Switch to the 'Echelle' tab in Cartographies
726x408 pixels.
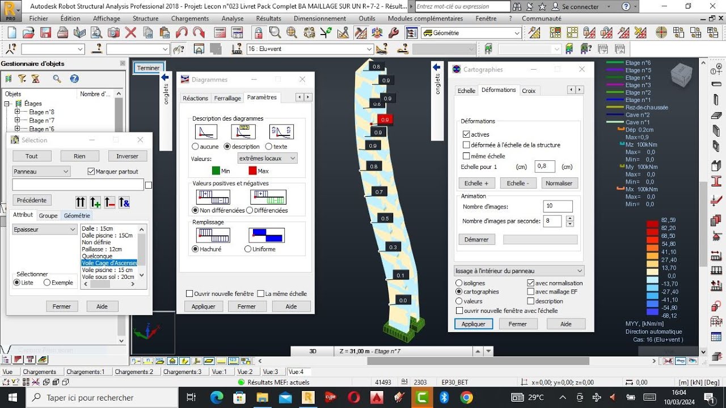pos(466,91)
